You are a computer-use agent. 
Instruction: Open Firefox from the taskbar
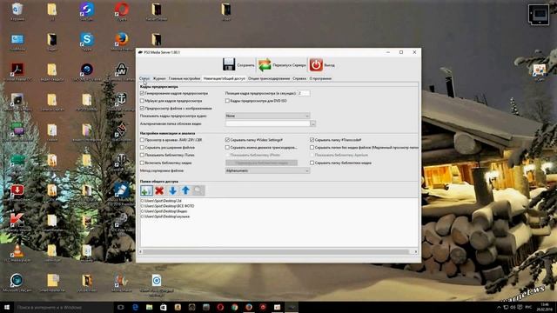(249, 307)
